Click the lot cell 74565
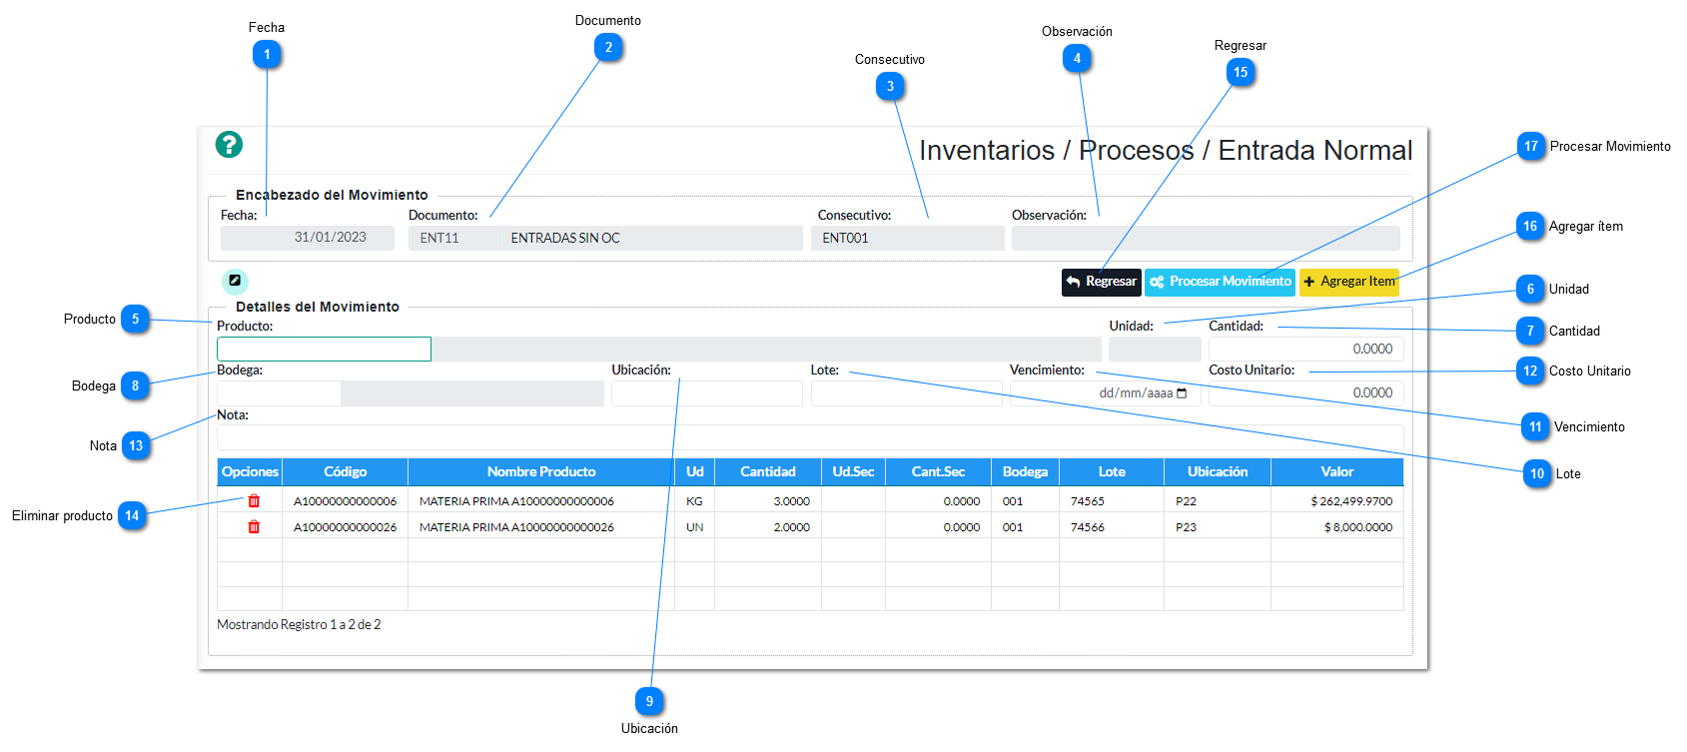Screen dimensions: 1687x752 click(x=1112, y=501)
